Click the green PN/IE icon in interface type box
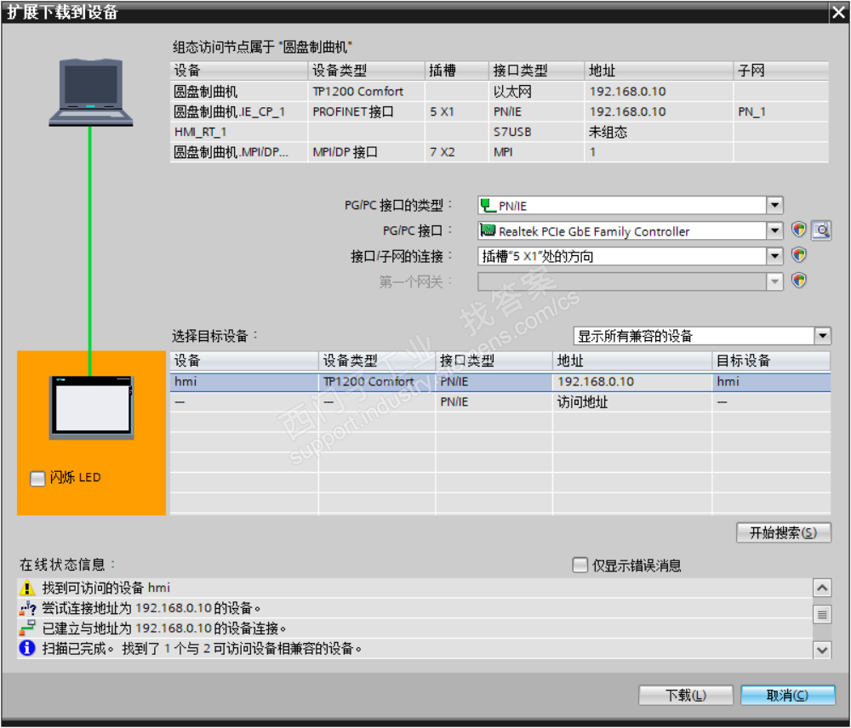The image size is (851, 728). [488, 206]
